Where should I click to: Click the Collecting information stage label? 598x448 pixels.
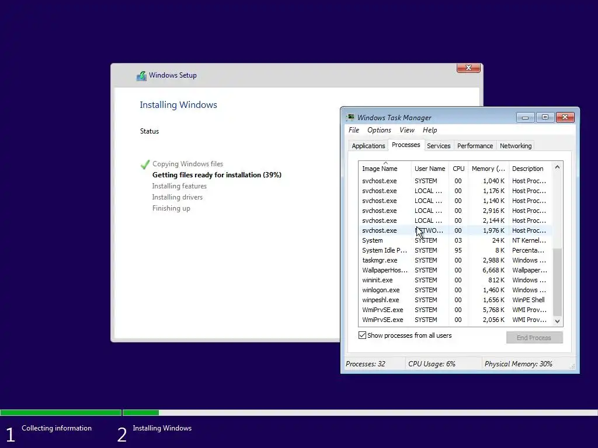pyautogui.click(x=57, y=428)
